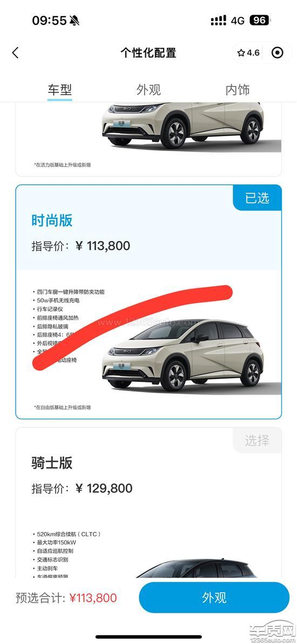Open the 4.6 star rating

pyautogui.click(x=248, y=52)
